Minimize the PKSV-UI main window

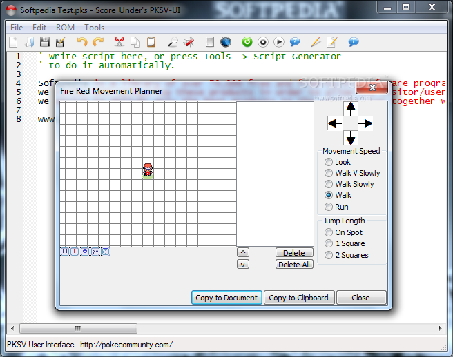(x=387, y=7)
